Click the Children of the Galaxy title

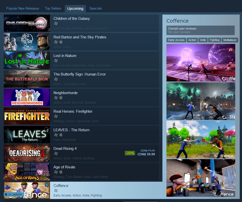(x=72, y=19)
